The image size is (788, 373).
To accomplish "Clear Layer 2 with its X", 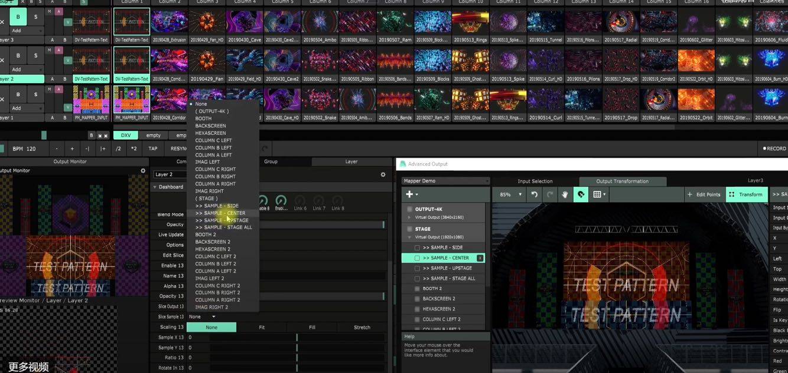I will click(x=2, y=61).
